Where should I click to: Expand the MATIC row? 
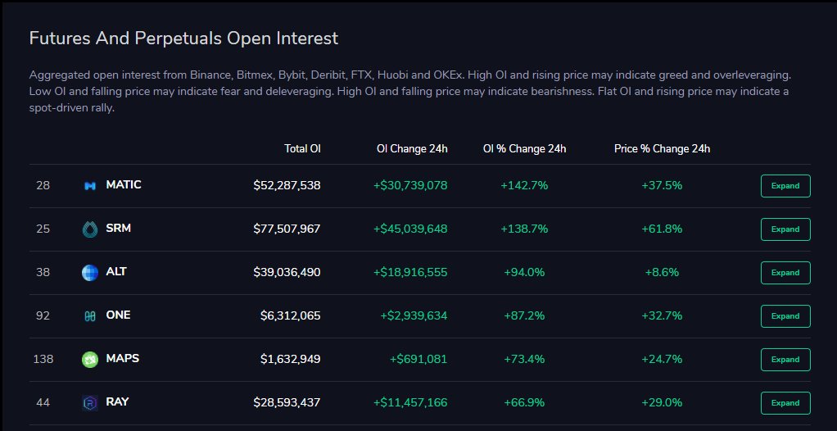point(785,186)
